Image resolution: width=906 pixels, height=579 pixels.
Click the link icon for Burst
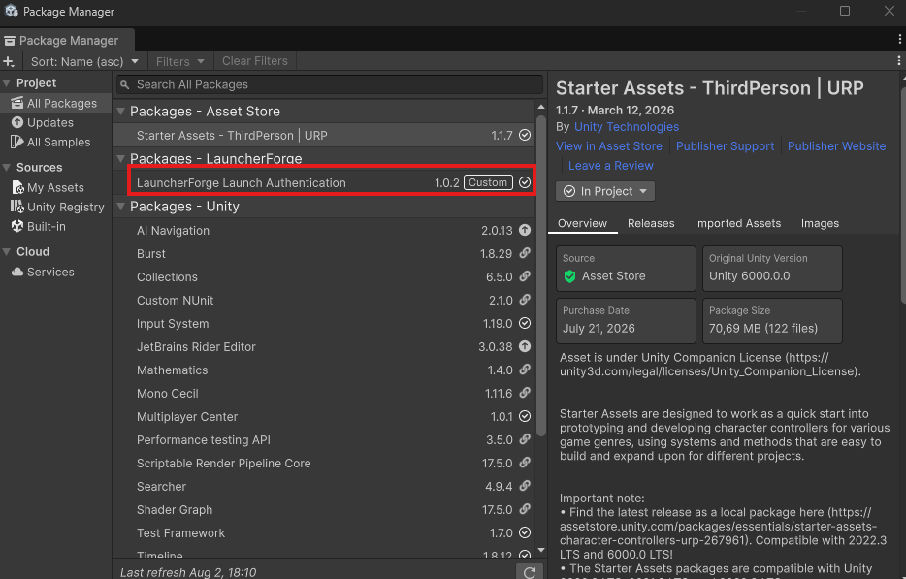[525, 254]
